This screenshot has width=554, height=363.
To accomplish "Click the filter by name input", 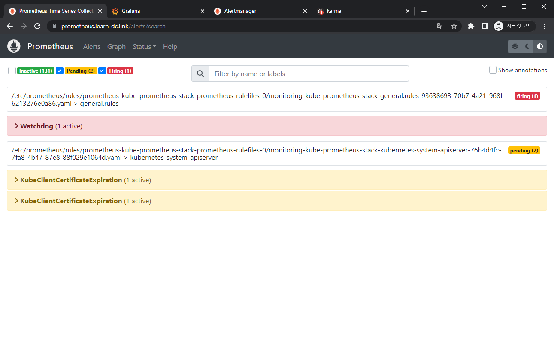I will click(x=309, y=74).
